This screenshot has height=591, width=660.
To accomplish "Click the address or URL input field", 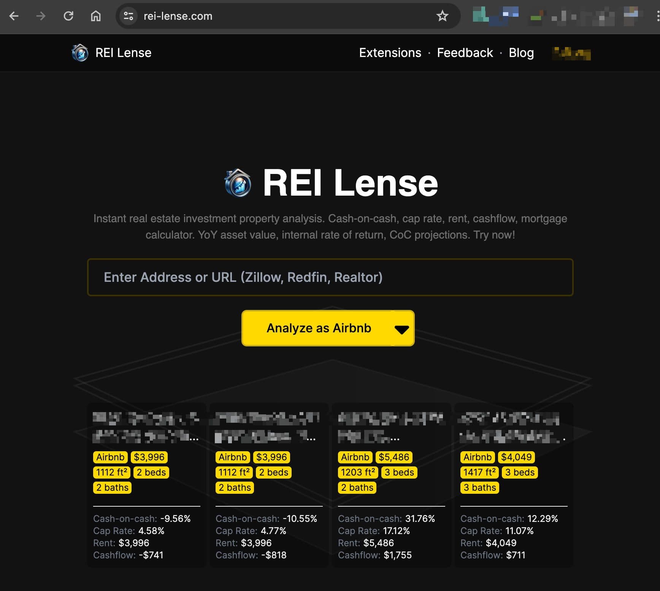I will click(x=330, y=277).
